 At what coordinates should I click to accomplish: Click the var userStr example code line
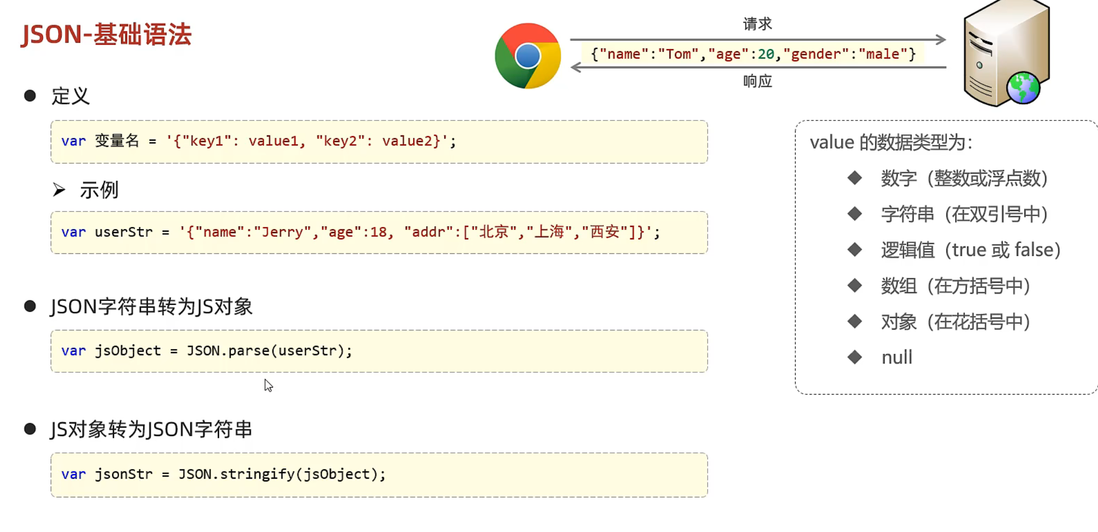pos(360,232)
